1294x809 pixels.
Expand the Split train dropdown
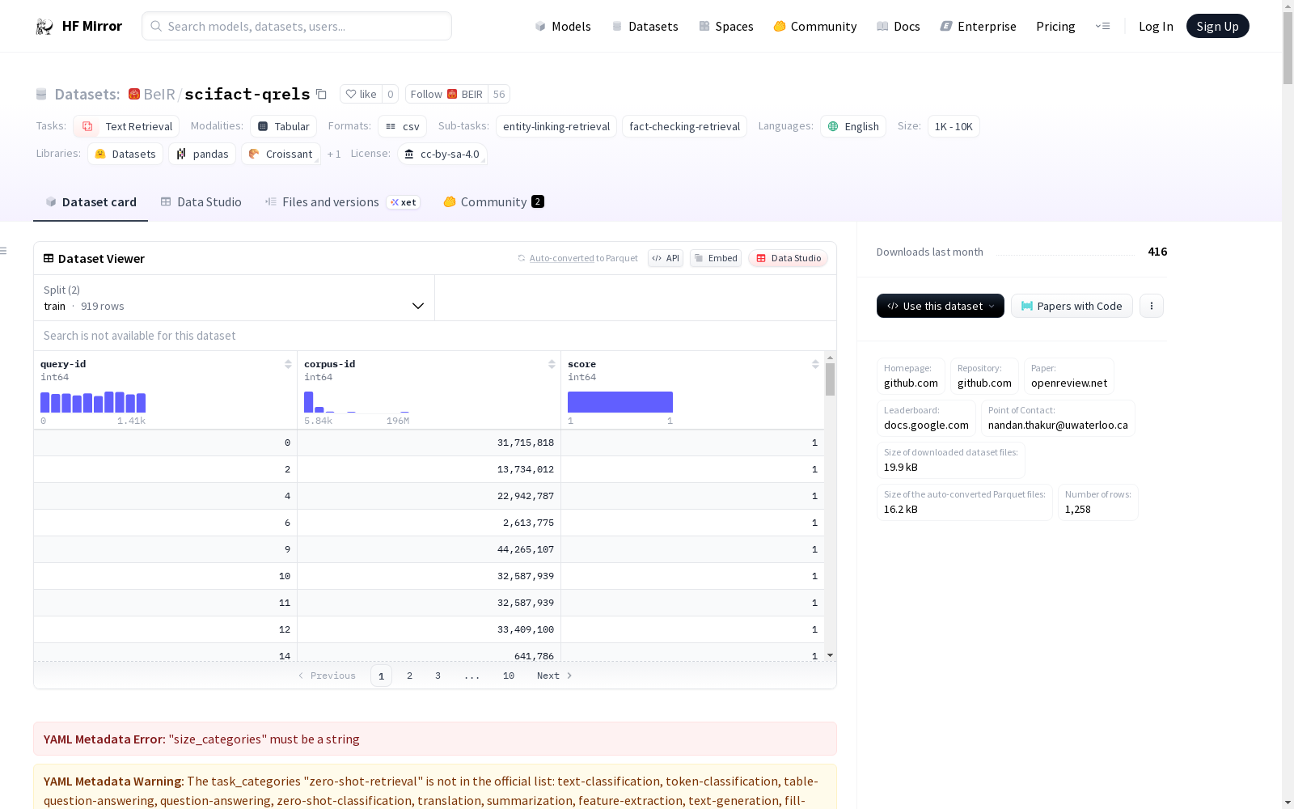tap(235, 298)
